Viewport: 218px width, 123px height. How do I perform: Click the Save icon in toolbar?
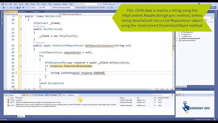click(17, 8)
